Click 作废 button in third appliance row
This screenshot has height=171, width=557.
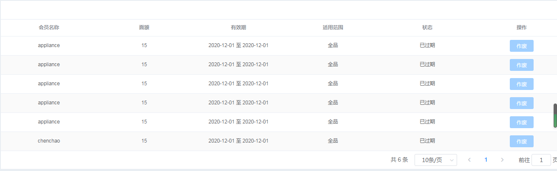pos(521,84)
